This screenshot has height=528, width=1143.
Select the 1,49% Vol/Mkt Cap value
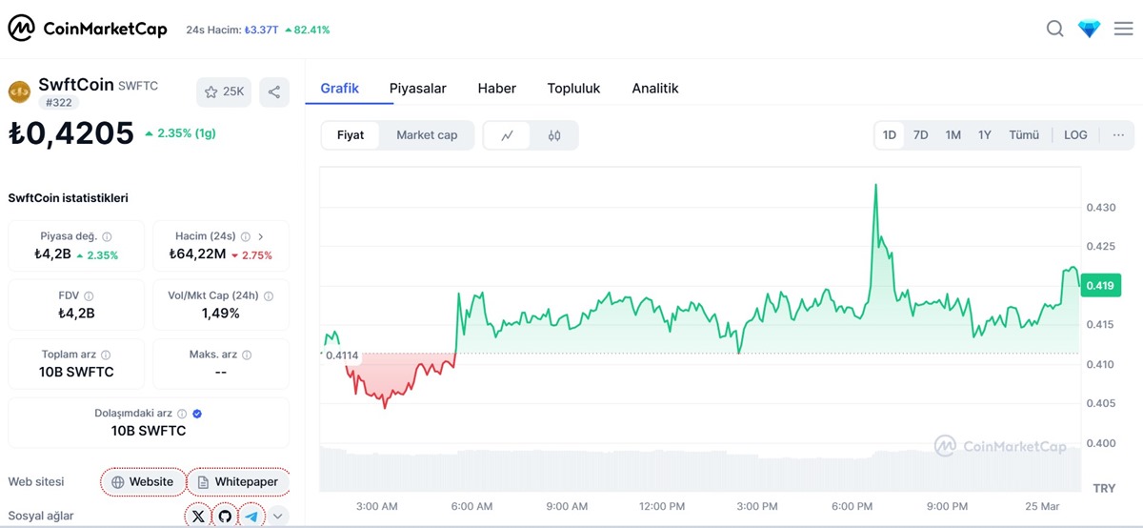click(x=221, y=313)
